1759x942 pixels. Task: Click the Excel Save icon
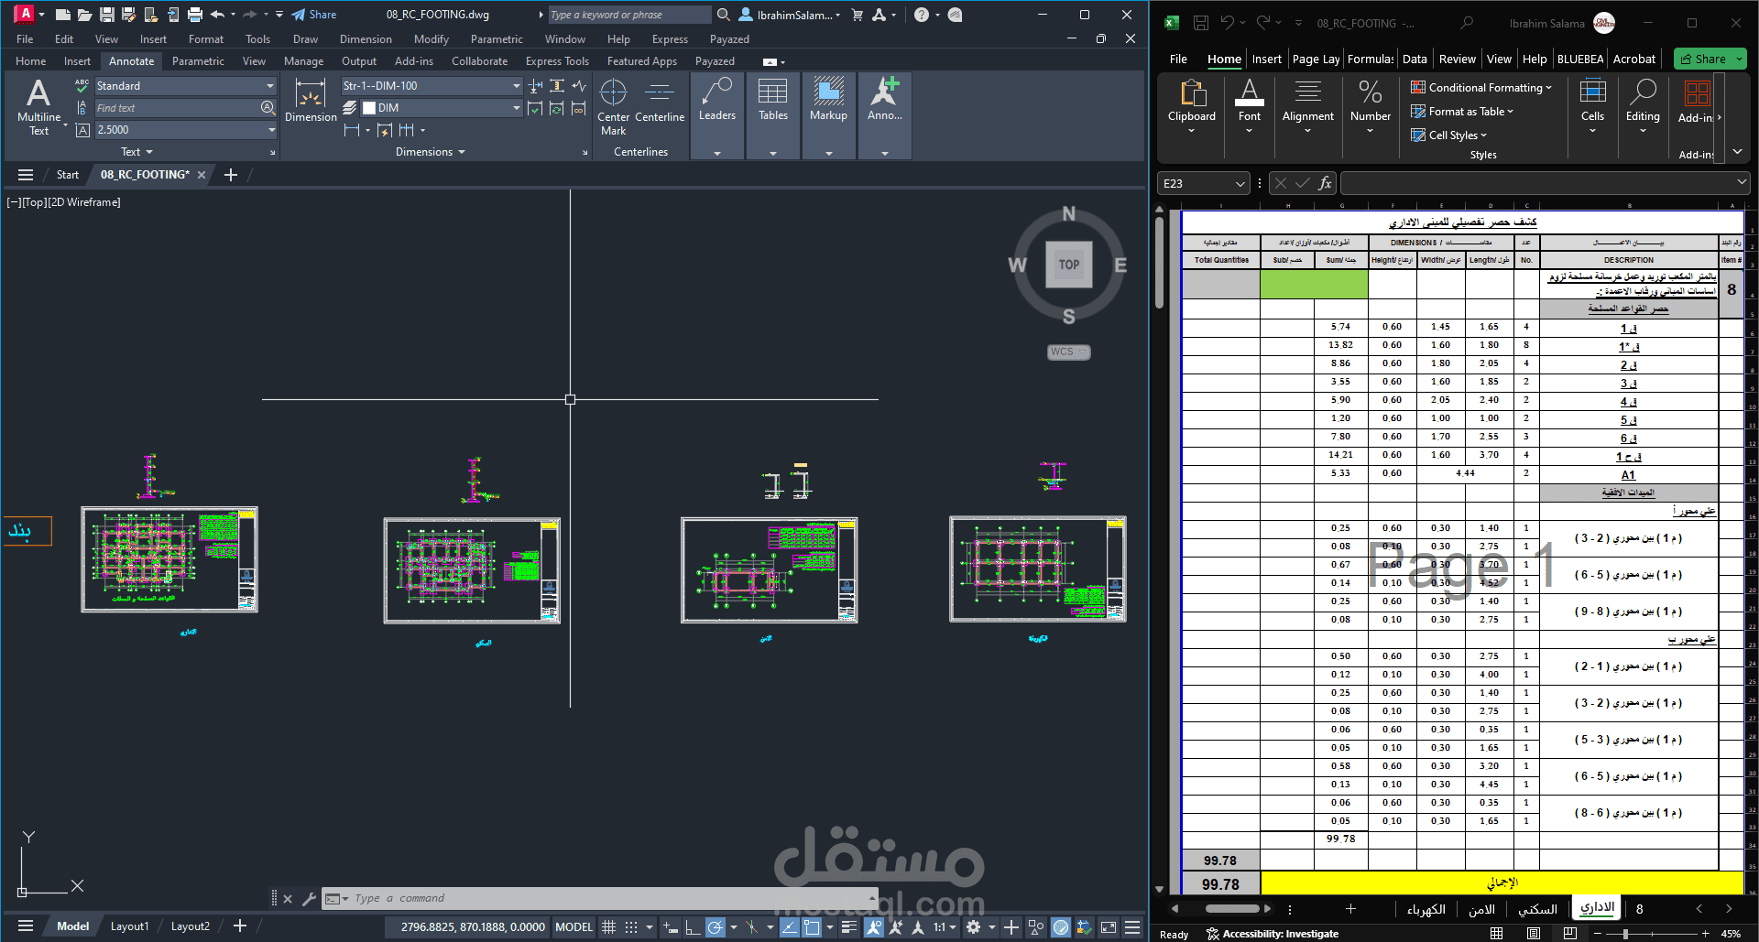pyautogui.click(x=1201, y=23)
